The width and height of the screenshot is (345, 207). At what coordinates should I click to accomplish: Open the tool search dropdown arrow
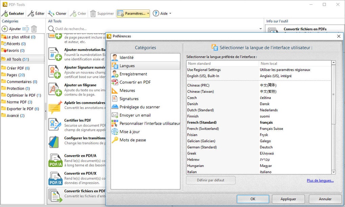261,29
